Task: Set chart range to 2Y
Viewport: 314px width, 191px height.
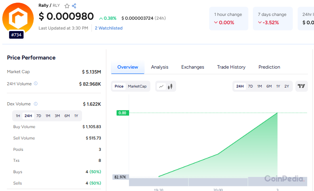Action: (x=287, y=86)
